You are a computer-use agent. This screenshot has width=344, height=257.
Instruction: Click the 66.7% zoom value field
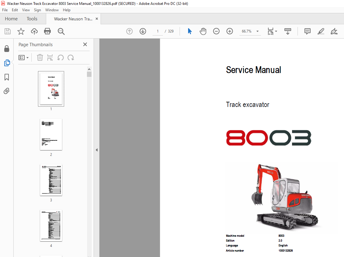pos(246,31)
